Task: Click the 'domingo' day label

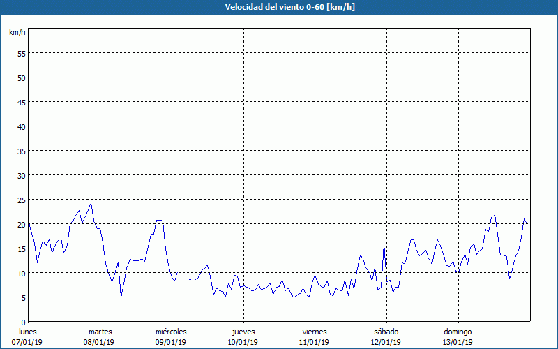Action: (458, 332)
